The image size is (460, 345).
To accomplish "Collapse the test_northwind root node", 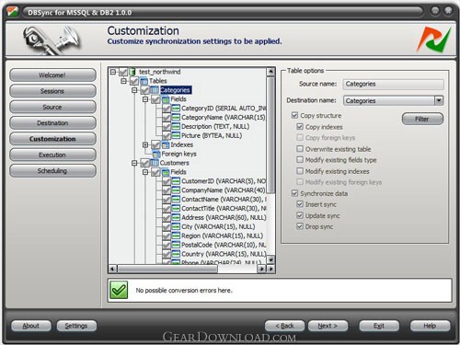I will click(x=113, y=72).
